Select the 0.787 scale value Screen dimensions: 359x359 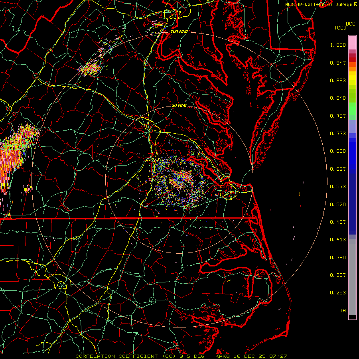click(x=338, y=116)
